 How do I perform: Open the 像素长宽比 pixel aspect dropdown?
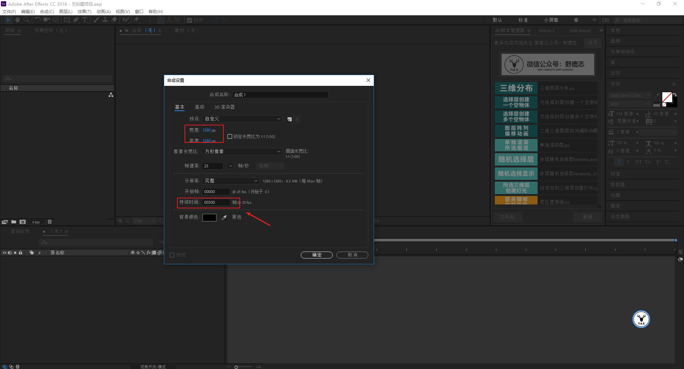242,152
